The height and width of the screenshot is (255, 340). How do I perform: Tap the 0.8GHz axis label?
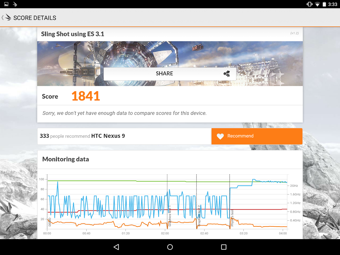click(295, 212)
